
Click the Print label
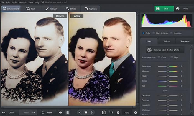pyautogui.click(x=185, y=9)
